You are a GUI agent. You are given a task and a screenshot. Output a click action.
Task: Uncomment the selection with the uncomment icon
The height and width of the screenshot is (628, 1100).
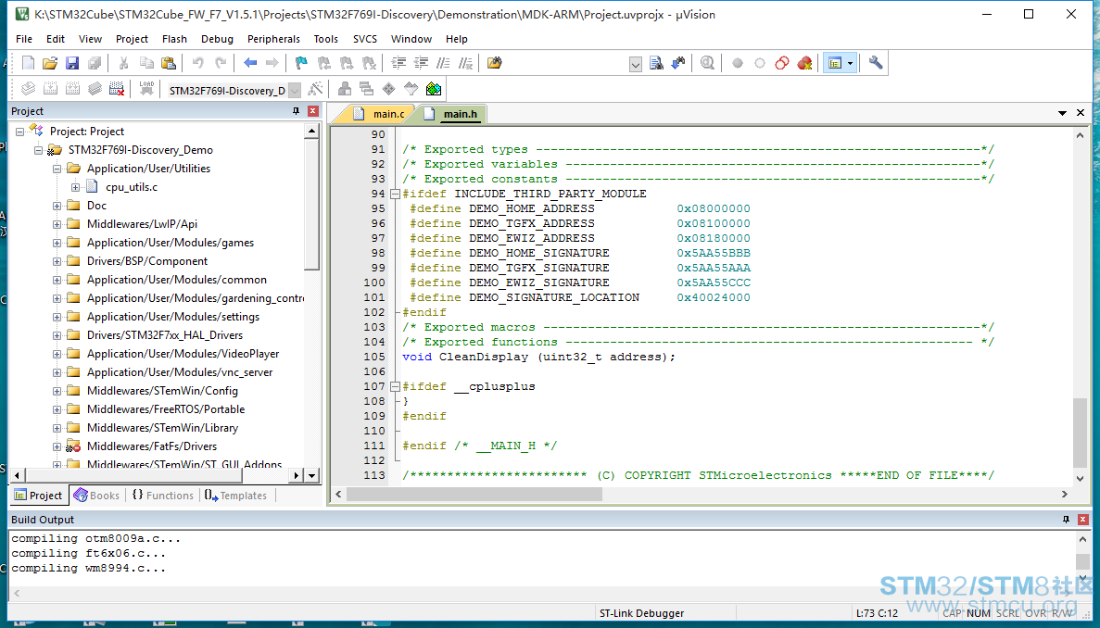click(466, 63)
